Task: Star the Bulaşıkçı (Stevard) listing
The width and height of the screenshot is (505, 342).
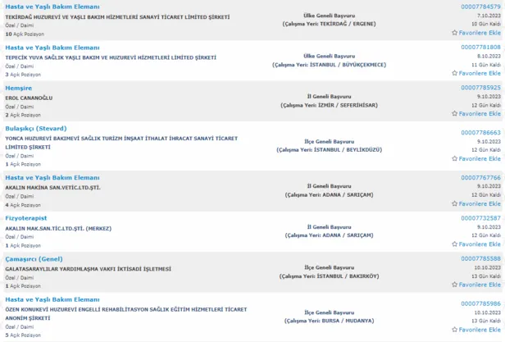Action: point(455,158)
